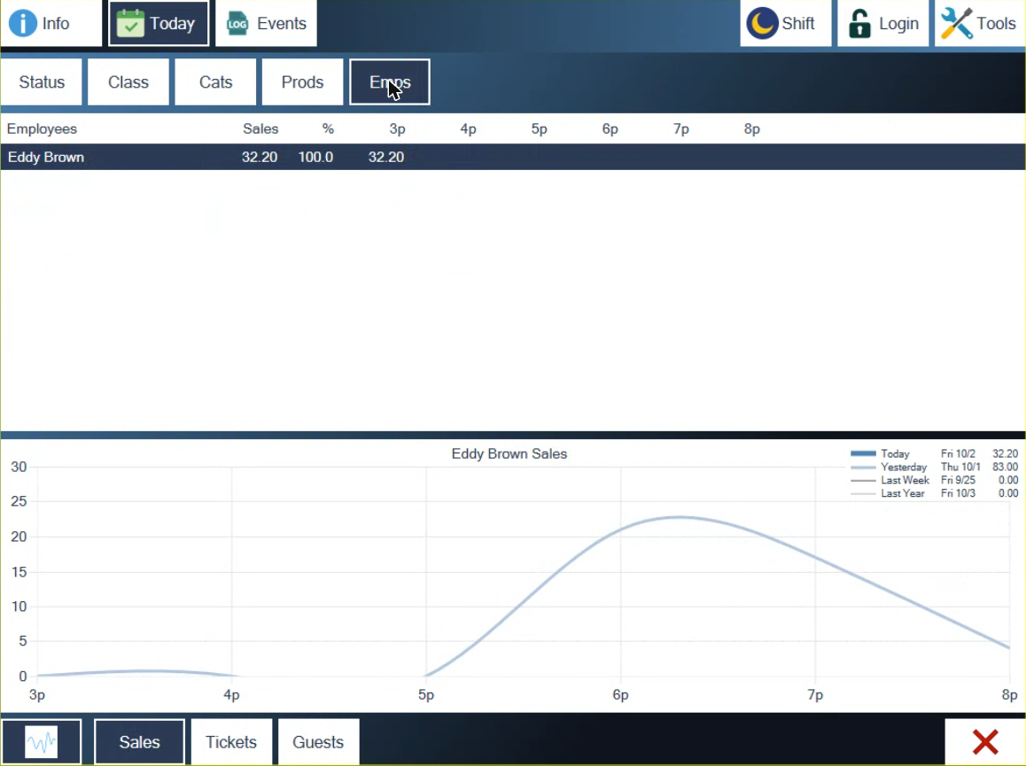
Task: Click the 8p column header
Action: [x=752, y=129]
